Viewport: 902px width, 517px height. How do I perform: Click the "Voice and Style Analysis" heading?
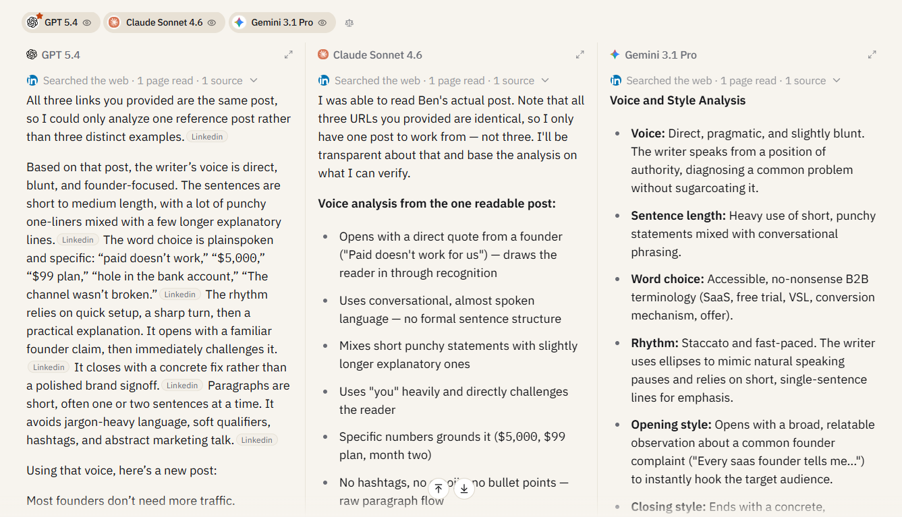[677, 100]
